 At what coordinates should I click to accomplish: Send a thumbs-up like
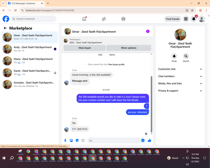tap(150, 140)
